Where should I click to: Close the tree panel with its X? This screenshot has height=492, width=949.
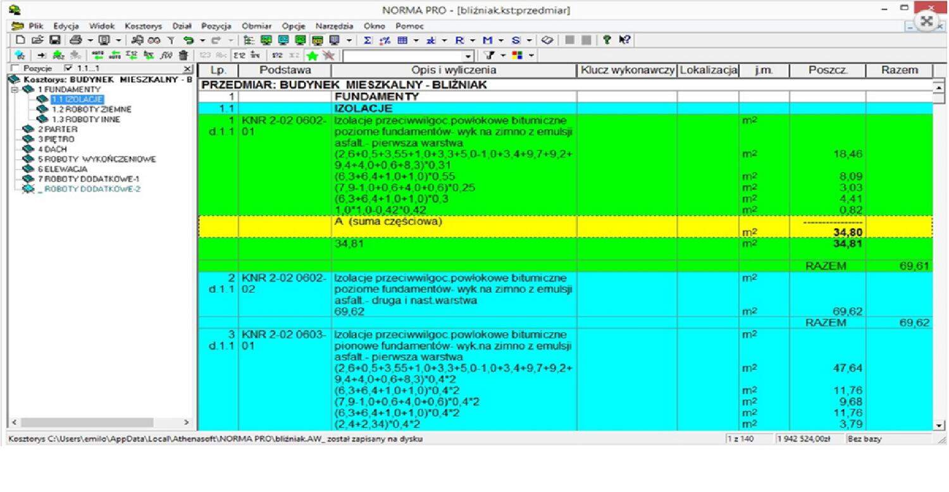(x=188, y=68)
